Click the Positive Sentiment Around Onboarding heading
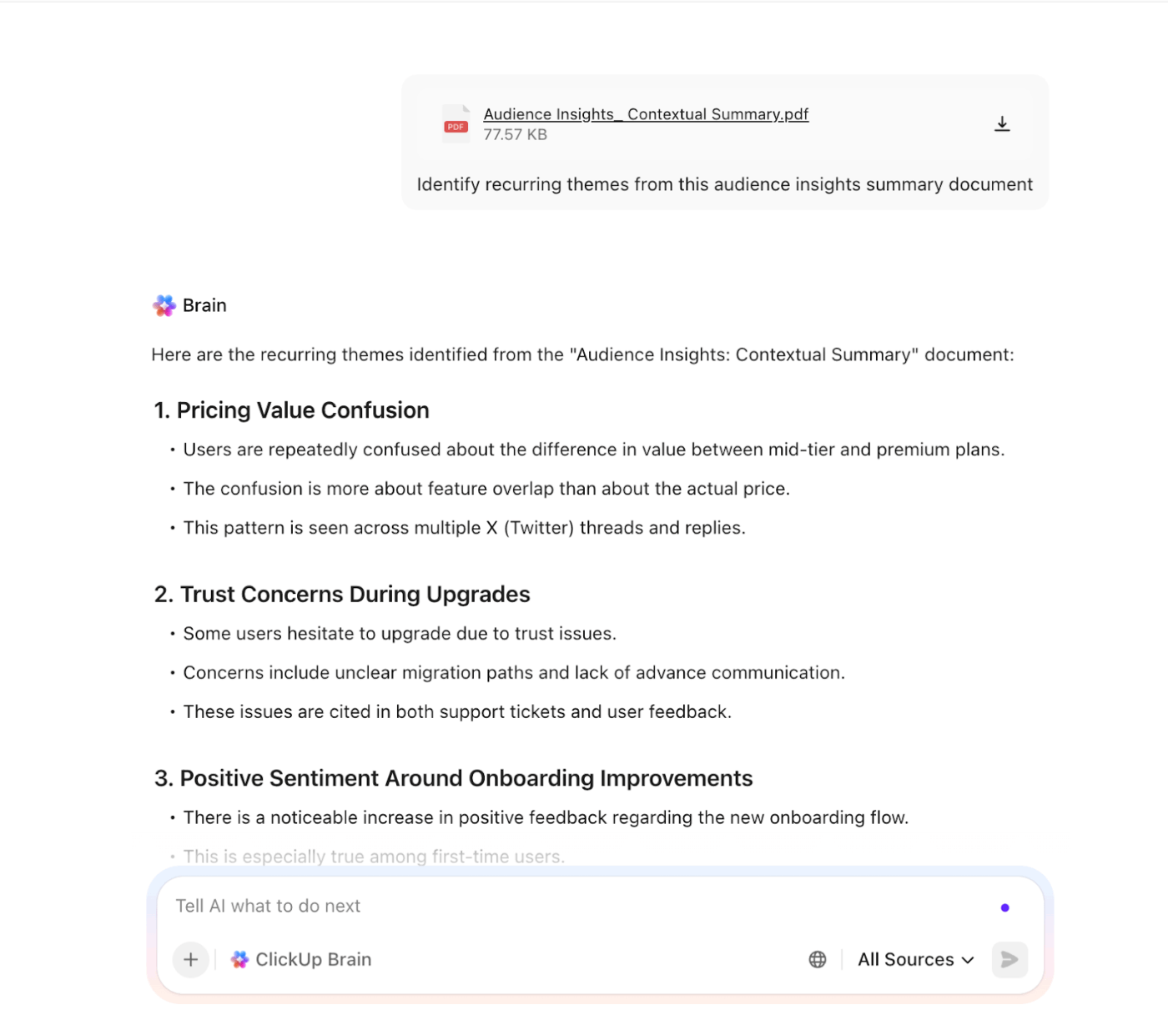 pos(452,778)
